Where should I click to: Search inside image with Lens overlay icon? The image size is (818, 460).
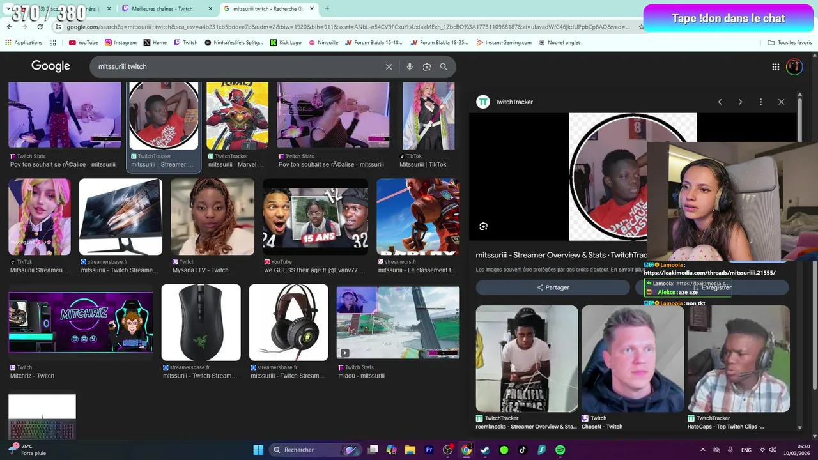483,226
